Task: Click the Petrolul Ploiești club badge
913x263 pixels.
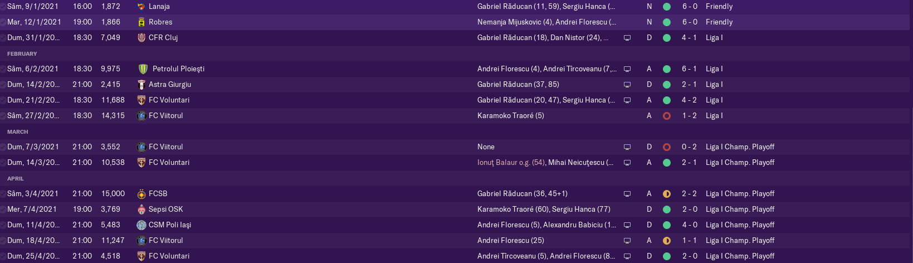Action: (x=143, y=69)
